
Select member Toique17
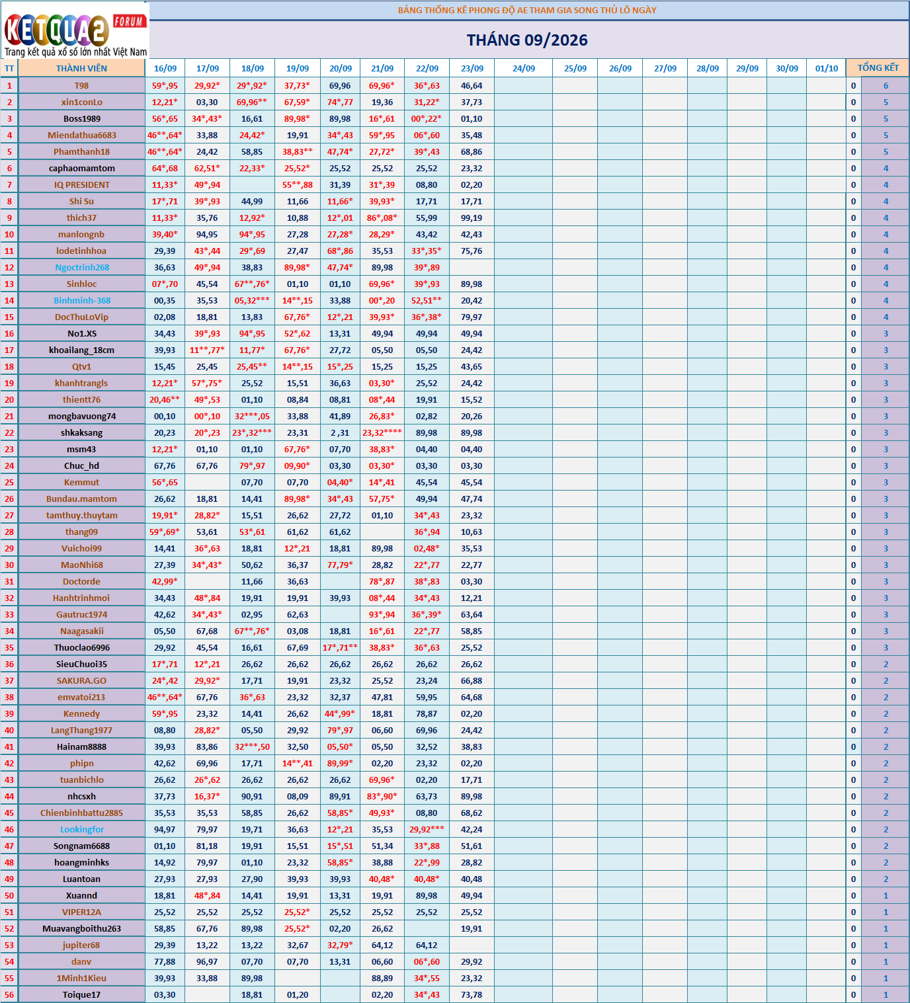[81, 995]
